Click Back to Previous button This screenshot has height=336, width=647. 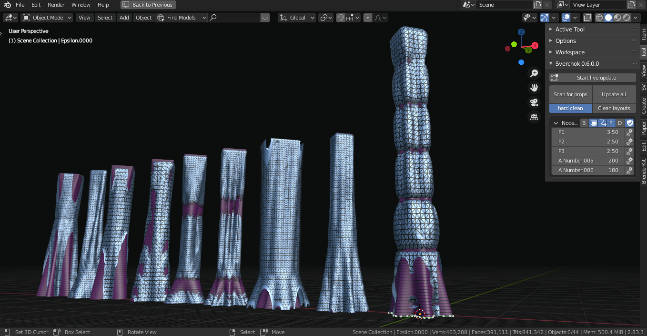coord(148,5)
